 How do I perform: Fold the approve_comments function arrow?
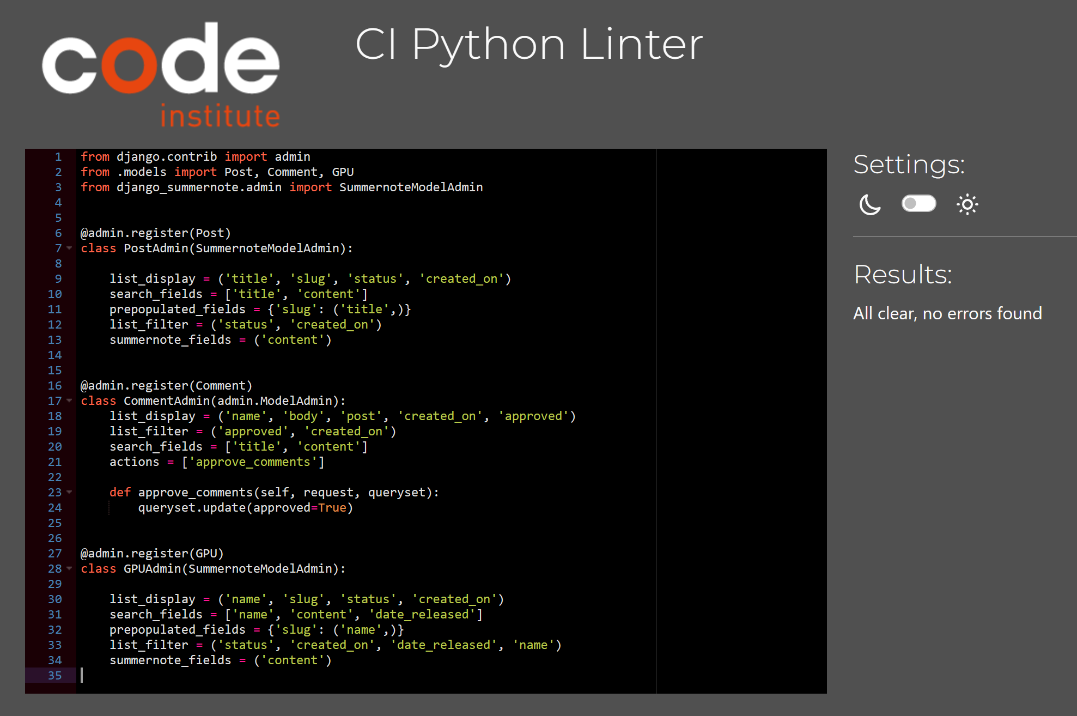tap(69, 492)
